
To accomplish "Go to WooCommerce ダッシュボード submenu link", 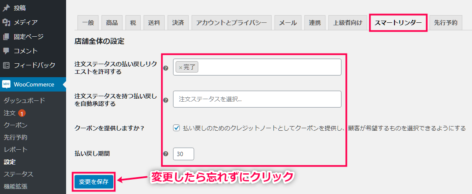I will point(24,100).
